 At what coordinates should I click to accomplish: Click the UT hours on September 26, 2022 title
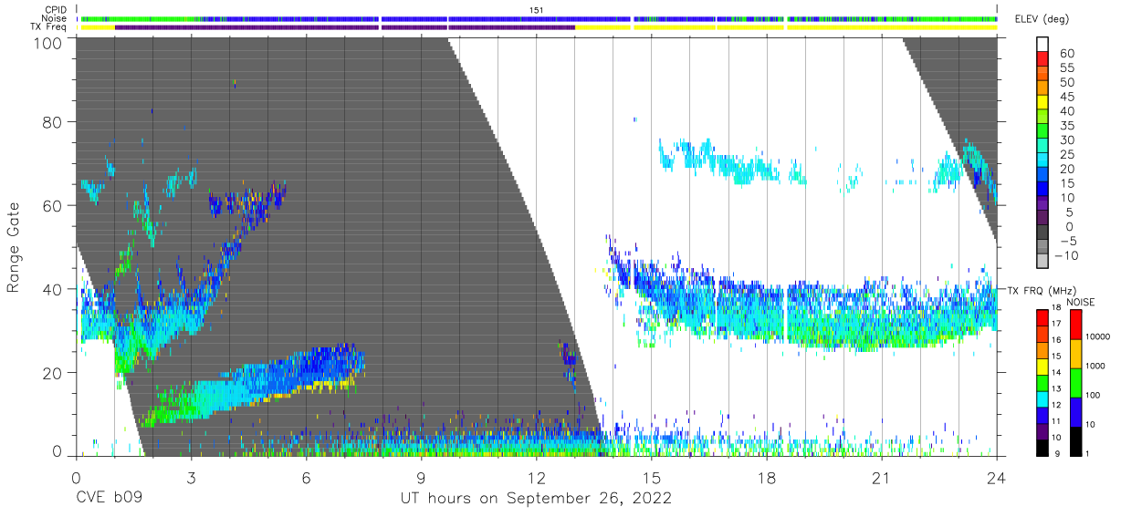[x=536, y=498]
